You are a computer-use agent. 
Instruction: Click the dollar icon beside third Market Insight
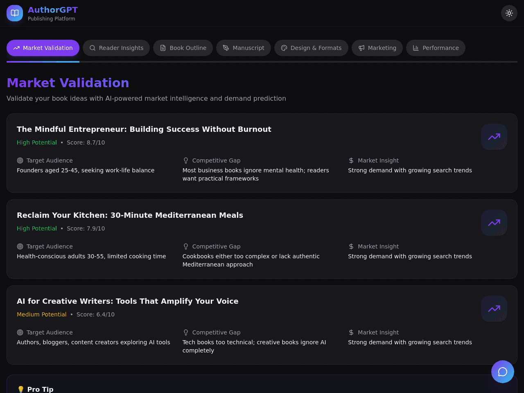coord(351,332)
